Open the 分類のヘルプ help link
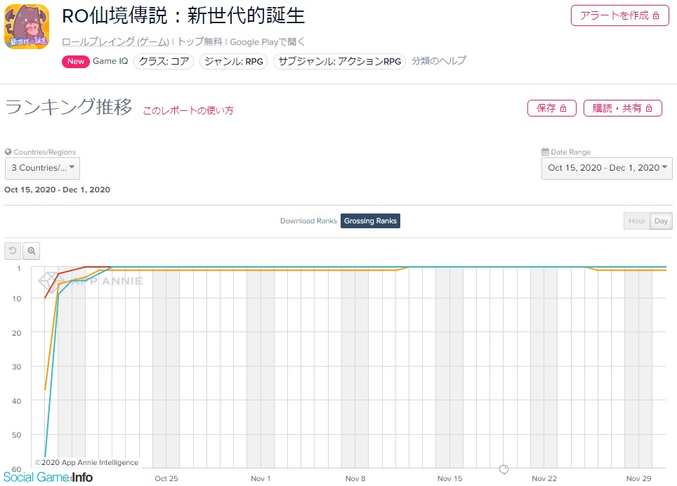The height and width of the screenshot is (486, 677). (x=439, y=61)
